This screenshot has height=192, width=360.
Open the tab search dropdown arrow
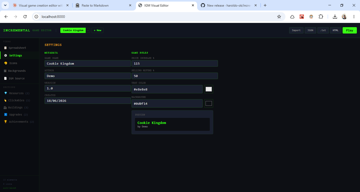6,5
